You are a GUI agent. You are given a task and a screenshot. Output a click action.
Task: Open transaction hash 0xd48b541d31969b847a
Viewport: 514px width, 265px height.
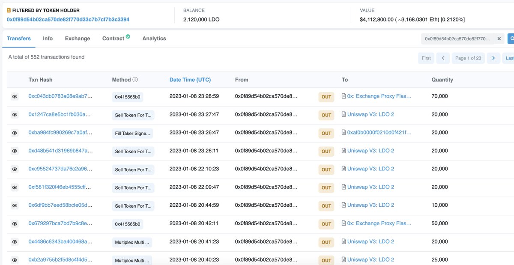point(60,151)
